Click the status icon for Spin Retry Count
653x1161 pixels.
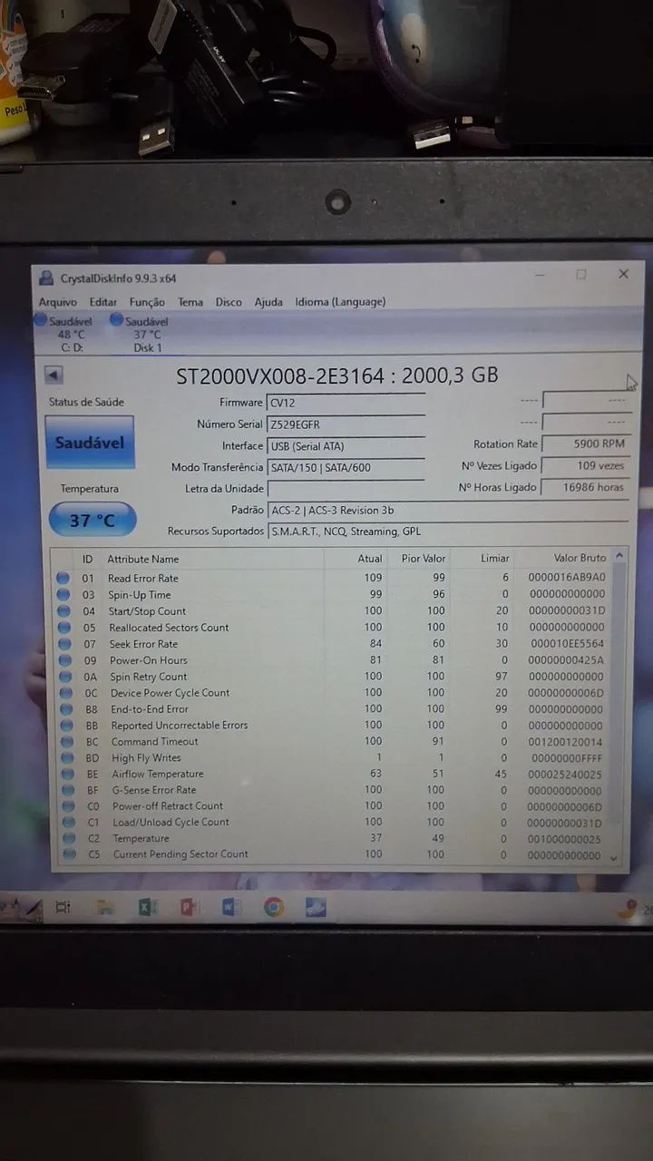[64, 676]
